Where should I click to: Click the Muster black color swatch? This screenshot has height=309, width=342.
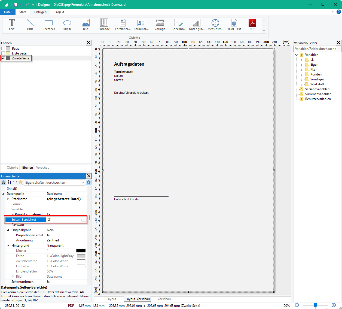(x=81, y=251)
